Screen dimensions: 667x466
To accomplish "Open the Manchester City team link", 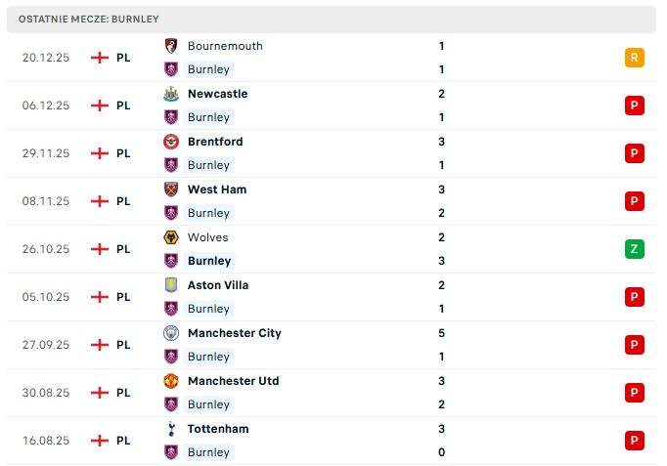I will pyautogui.click(x=234, y=333).
